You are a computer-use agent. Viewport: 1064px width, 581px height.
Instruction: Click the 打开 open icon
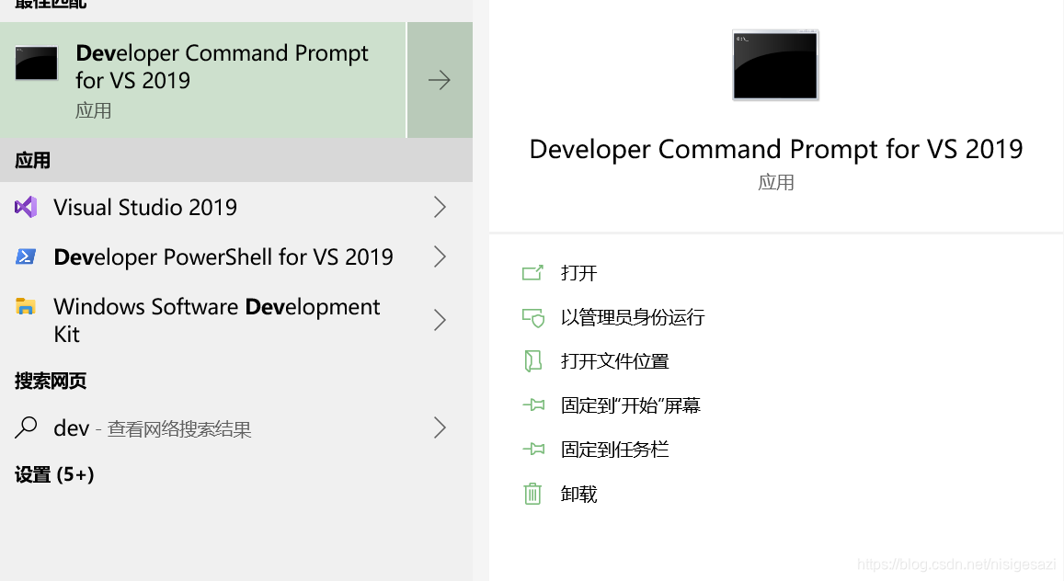pyautogui.click(x=532, y=273)
